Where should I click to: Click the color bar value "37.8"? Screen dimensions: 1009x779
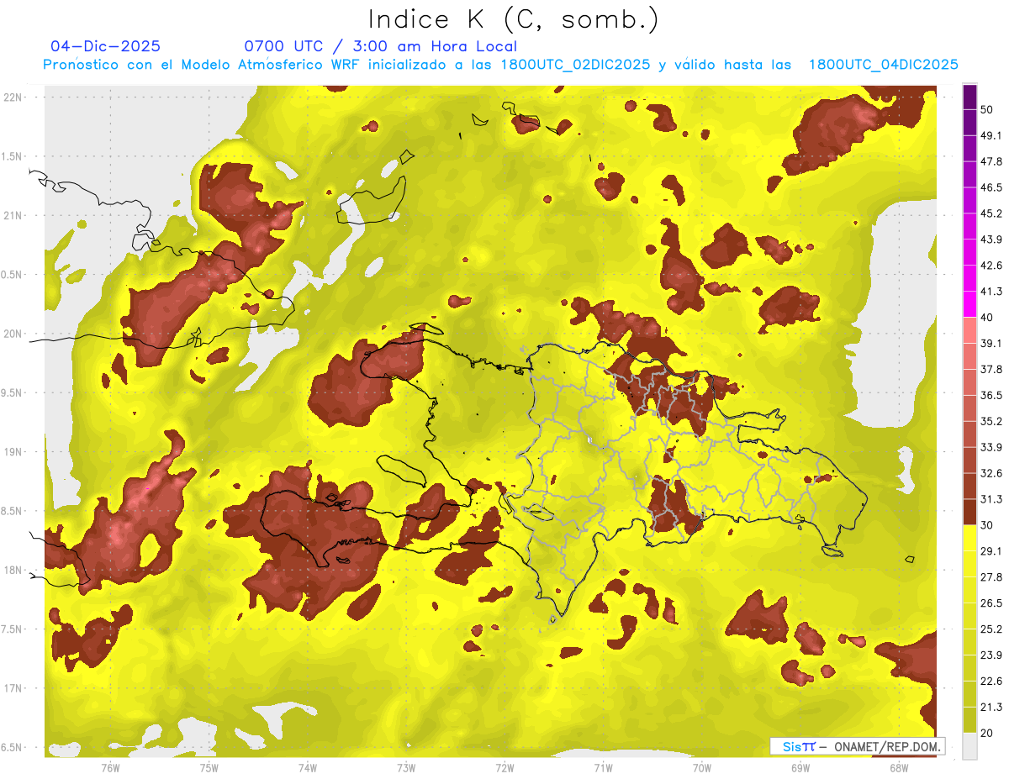[x=991, y=369]
